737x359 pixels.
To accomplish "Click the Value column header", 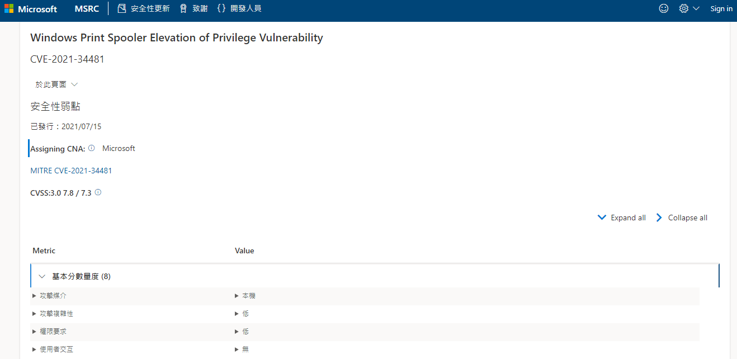I will click(244, 251).
